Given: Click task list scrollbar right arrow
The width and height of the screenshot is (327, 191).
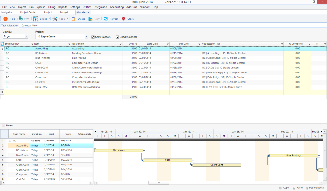Looking at the screenshot, I should point(91,183).
